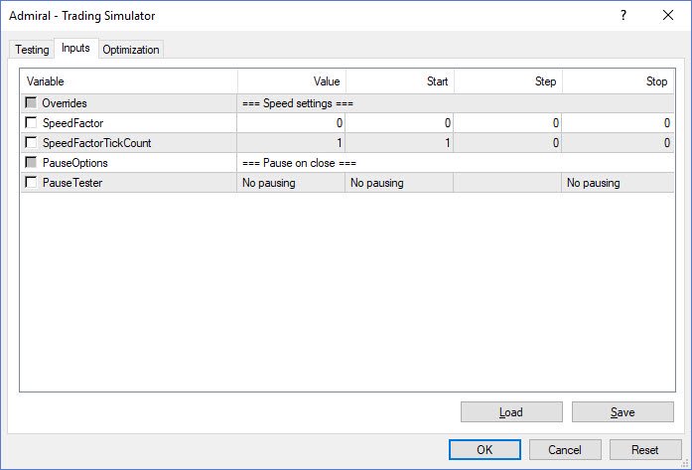Viewport: 692px width, 470px height.
Task: Confirm with the OK button
Action: pos(484,449)
